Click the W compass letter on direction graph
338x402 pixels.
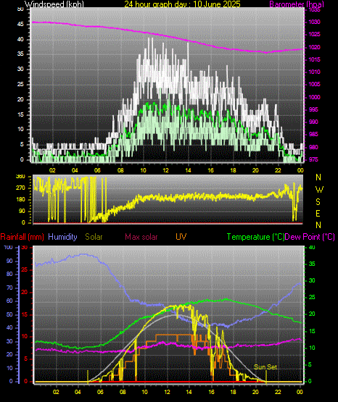coord(319,190)
